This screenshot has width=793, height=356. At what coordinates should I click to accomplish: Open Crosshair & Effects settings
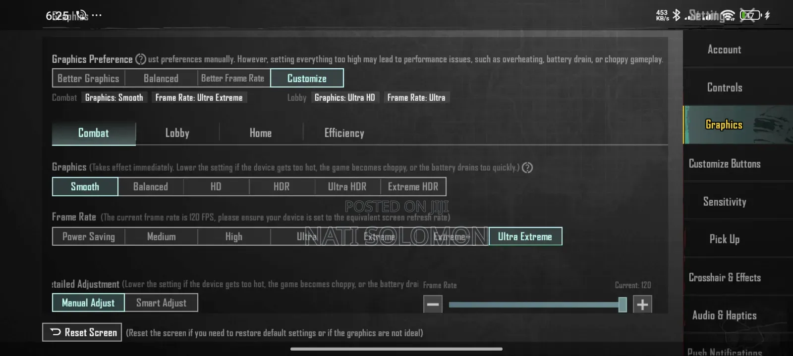pos(724,277)
